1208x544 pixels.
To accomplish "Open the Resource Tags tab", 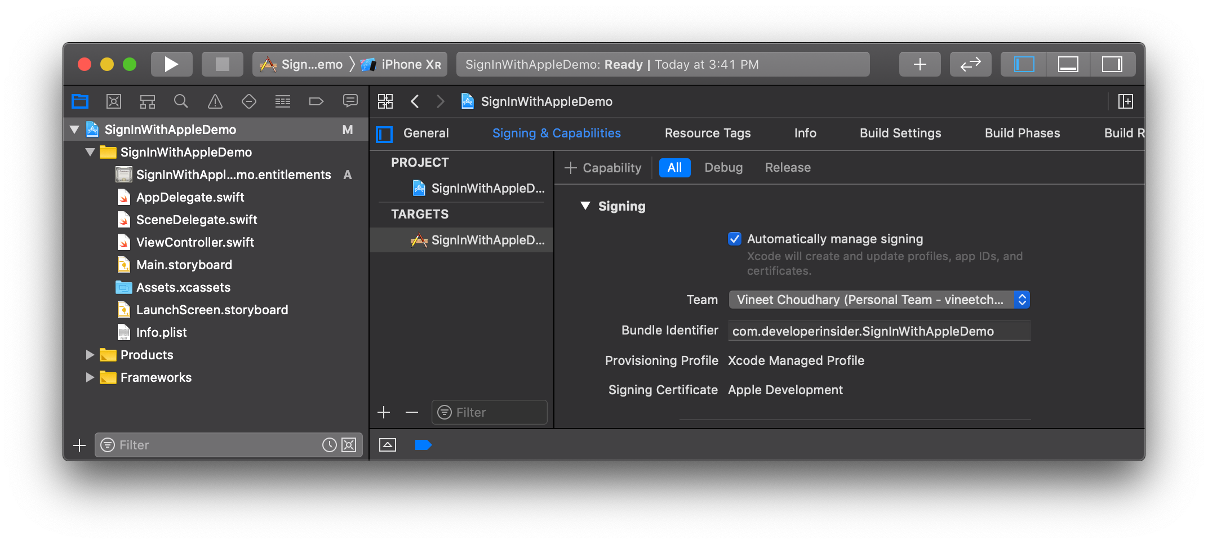I will pyautogui.click(x=708, y=133).
